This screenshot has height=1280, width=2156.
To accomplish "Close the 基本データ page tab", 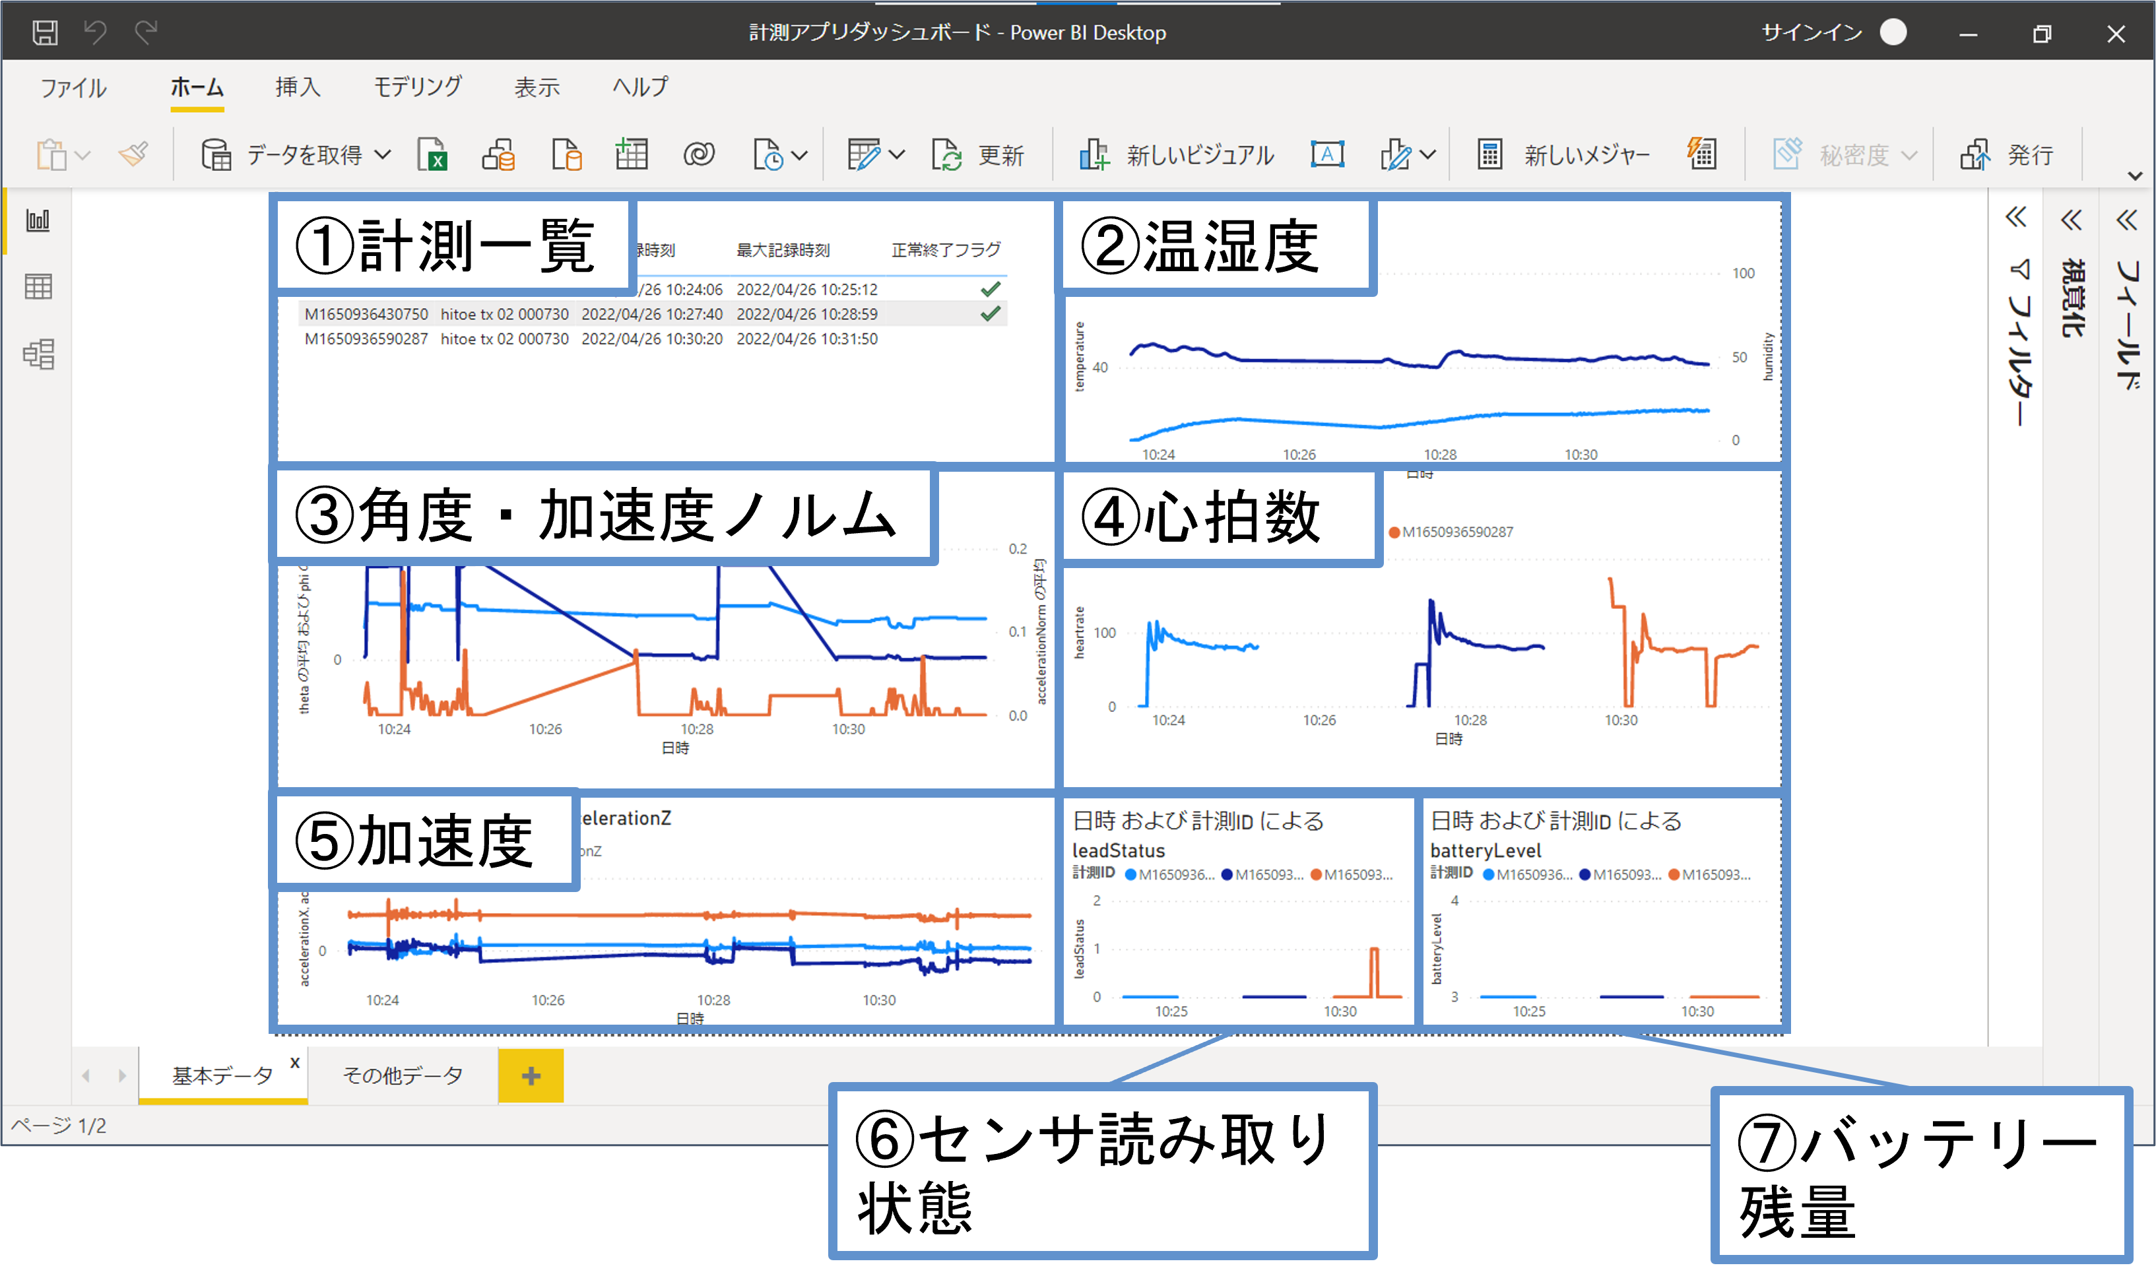I will click(x=295, y=1064).
